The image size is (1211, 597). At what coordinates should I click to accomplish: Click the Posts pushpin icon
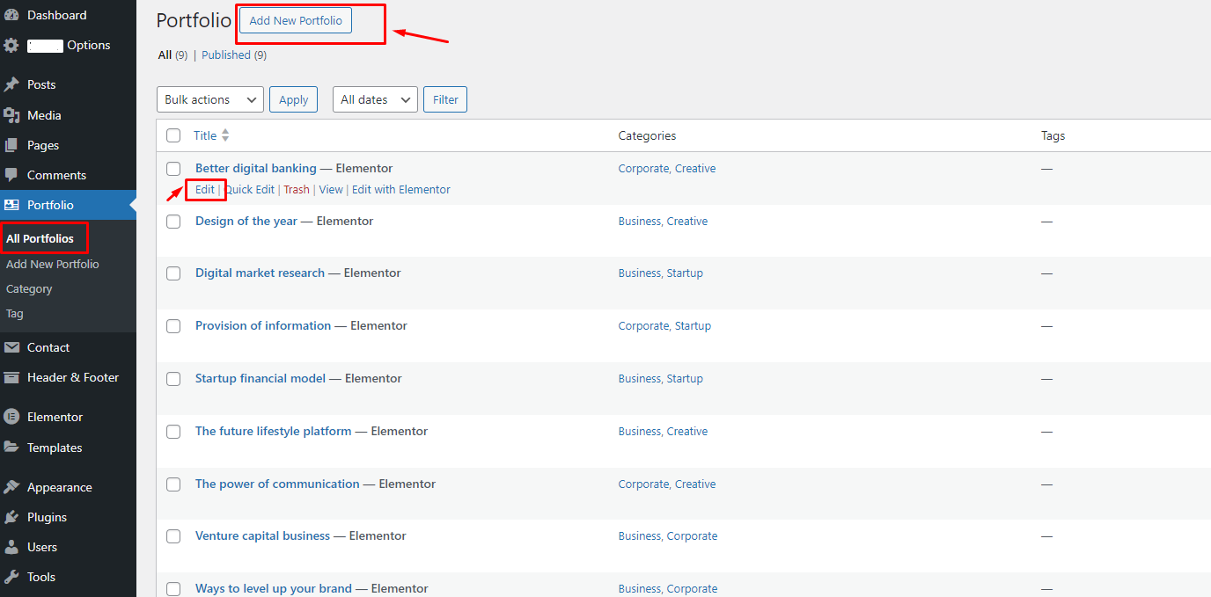point(11,84)
